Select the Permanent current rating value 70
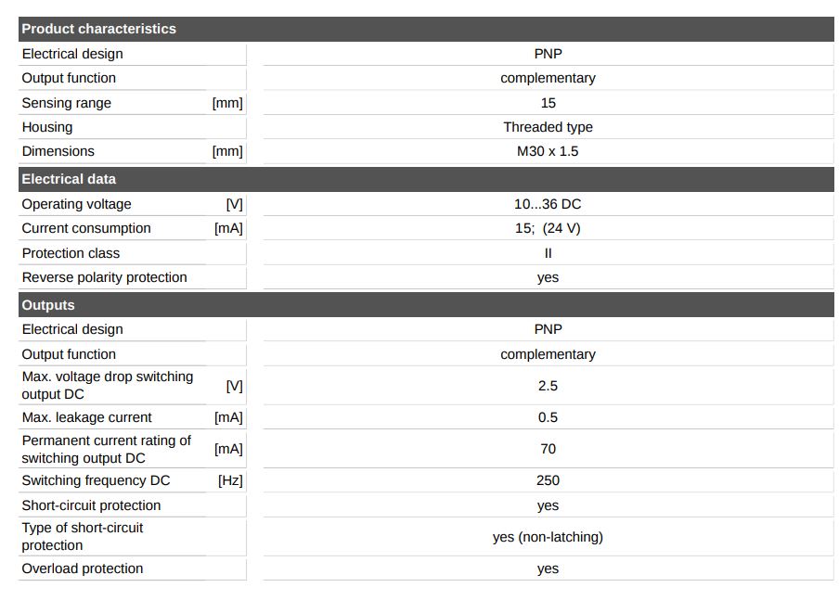Viewport: 839px width, 600px height. click(548, 449)
